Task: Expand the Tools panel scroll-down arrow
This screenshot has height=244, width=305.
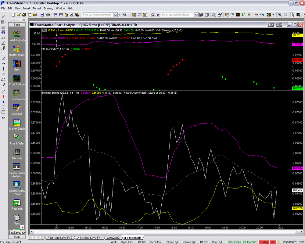Action: pos(22,227)
